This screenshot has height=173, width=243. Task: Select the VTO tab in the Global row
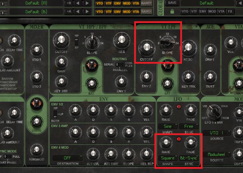(x=184, y=11)
